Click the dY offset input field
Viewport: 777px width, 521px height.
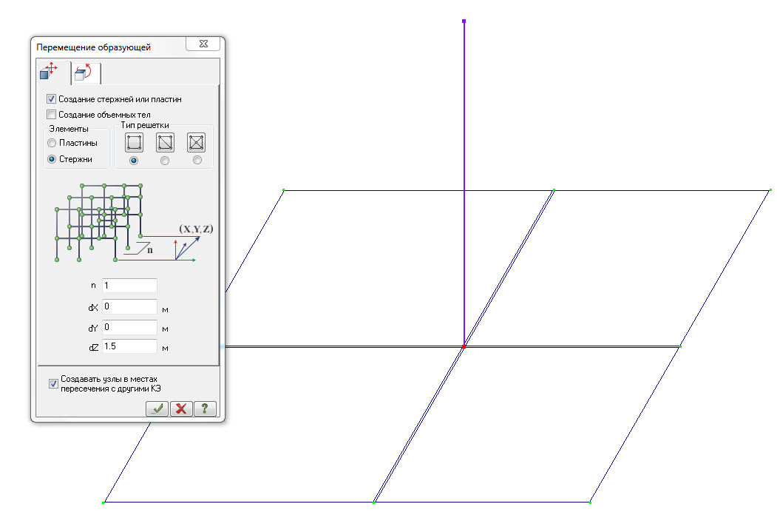(130, 328)
